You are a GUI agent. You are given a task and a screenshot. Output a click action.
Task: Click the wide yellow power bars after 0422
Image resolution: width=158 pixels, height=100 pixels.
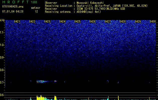click(42, 97)
